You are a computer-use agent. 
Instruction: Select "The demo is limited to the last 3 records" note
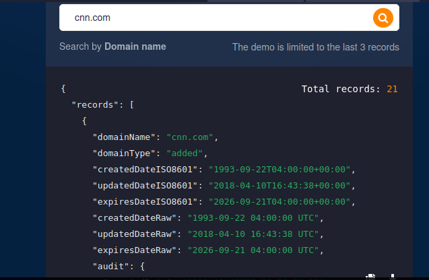click(x=316, y=47)
